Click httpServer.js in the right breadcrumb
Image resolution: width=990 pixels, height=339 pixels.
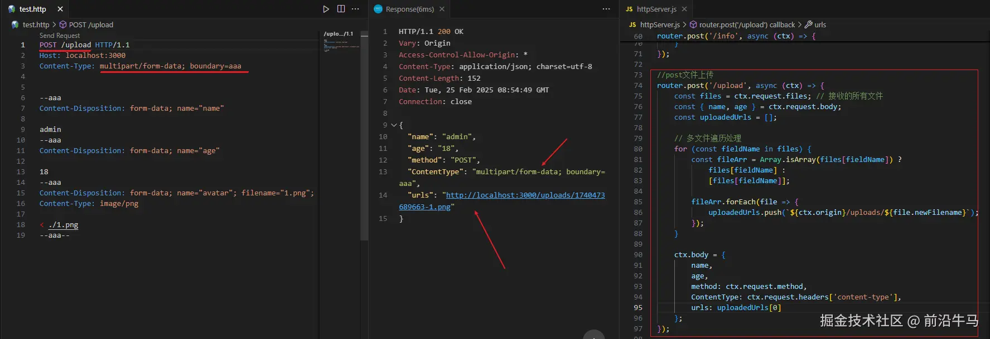[x=660, y=24]
